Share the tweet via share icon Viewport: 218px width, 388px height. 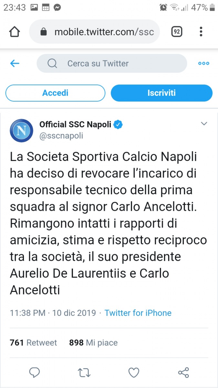point(183,373)
